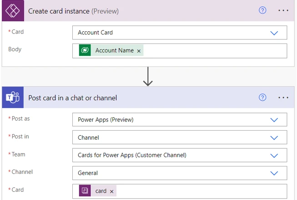The image size is (297, 200).
Task: Open the Post as dropdown
Action: click(x=274, y=120)
